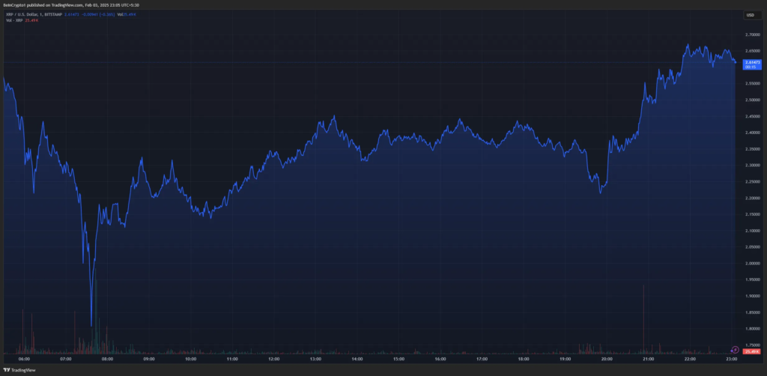This screenshot has width=767, height=376.
Task: Click the TradingView logo at bottom left
Action: (x=19, y=370)
